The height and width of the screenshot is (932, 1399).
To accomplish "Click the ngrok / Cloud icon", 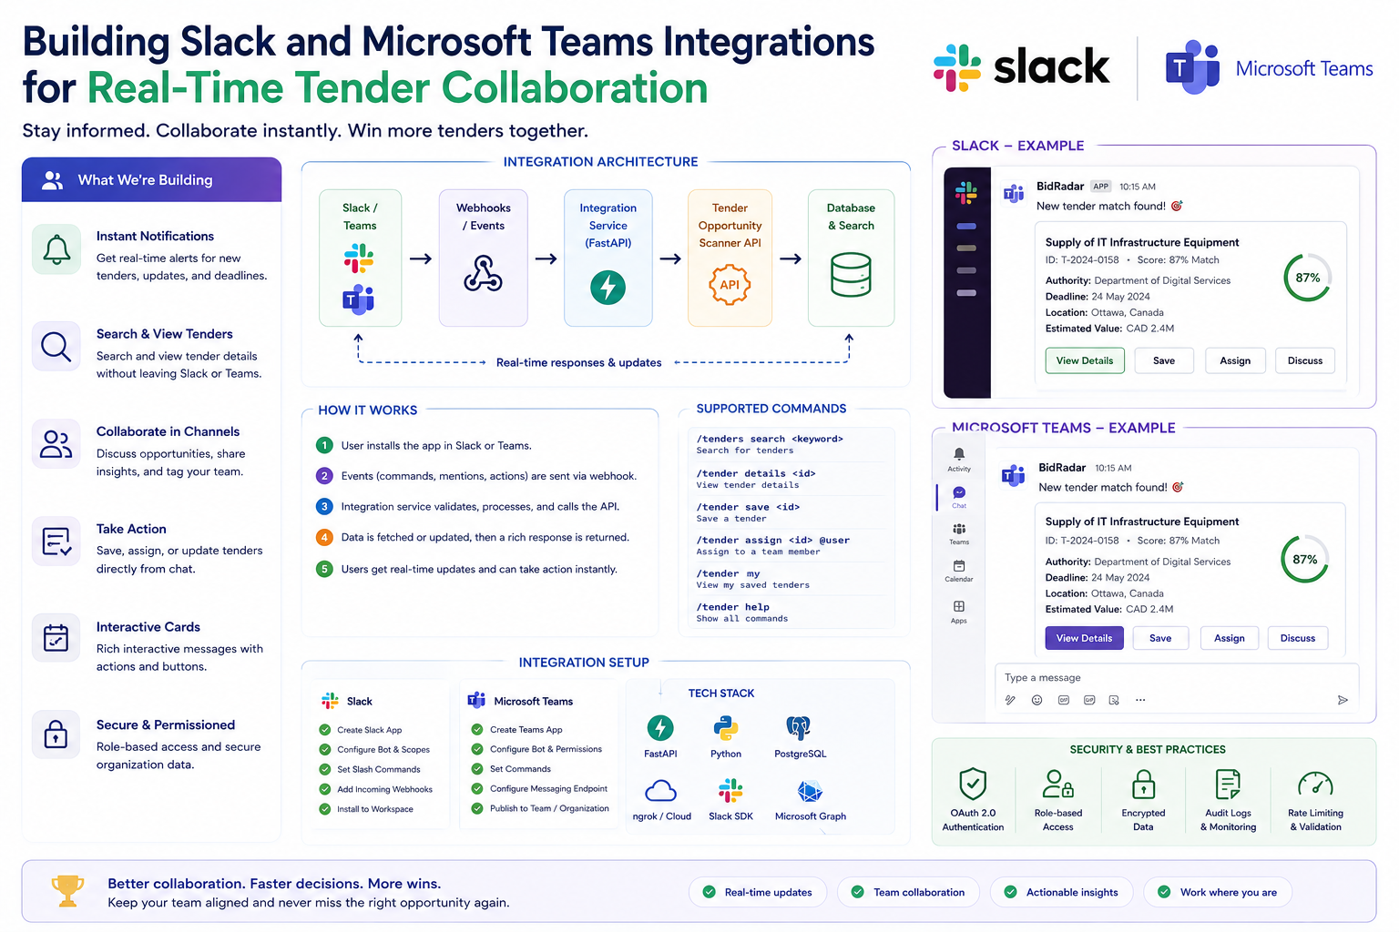I will (x=660, y=790).
